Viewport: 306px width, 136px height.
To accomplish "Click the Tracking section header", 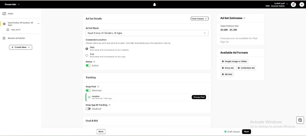I will [91, 77].
